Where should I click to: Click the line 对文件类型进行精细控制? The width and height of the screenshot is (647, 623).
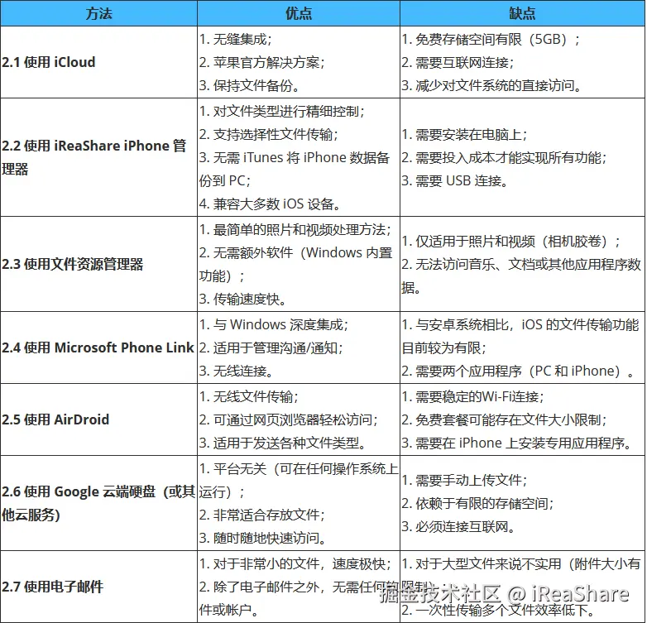282,111
